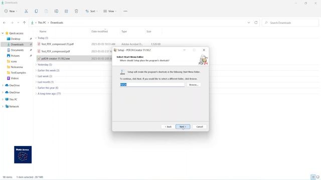This screenshot has height=180, width=321.
Task: Expand the Network tree node
Action: click(x=3, y=106)
